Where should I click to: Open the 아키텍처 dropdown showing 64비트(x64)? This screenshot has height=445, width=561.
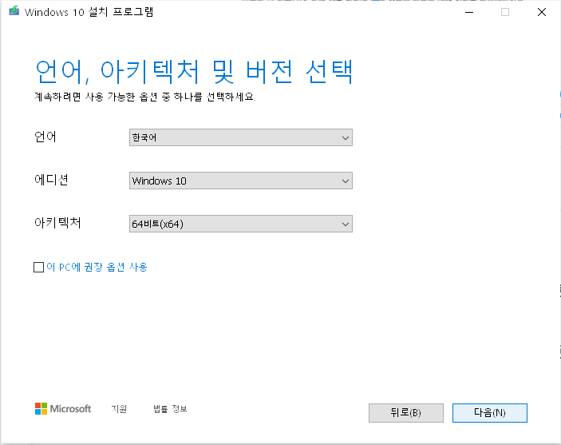[x=241, y=224]
